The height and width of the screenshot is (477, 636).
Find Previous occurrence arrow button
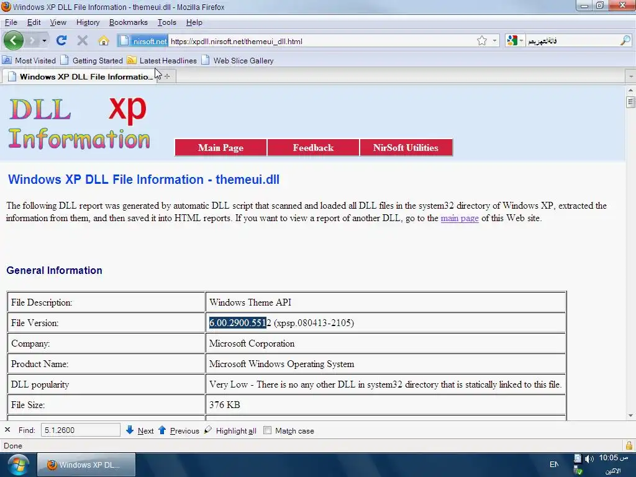click(x=178, y=430)
